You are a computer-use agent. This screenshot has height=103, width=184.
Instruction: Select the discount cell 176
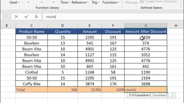coord(113,84)
